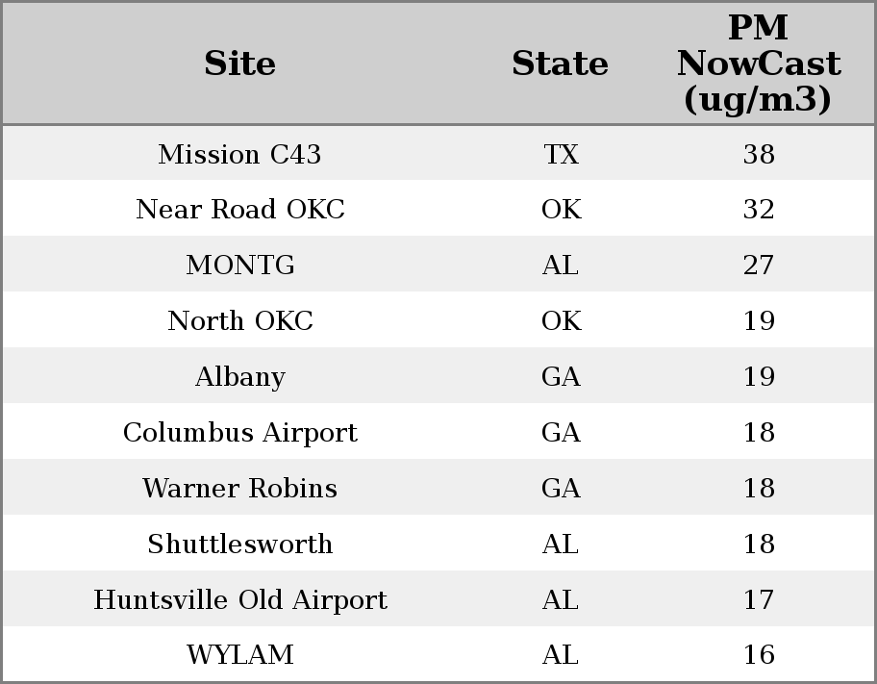877x684 pixels.
Task: Select the Columbus Airport site cell
Action: pyautogui.click(x=239, y=433)
